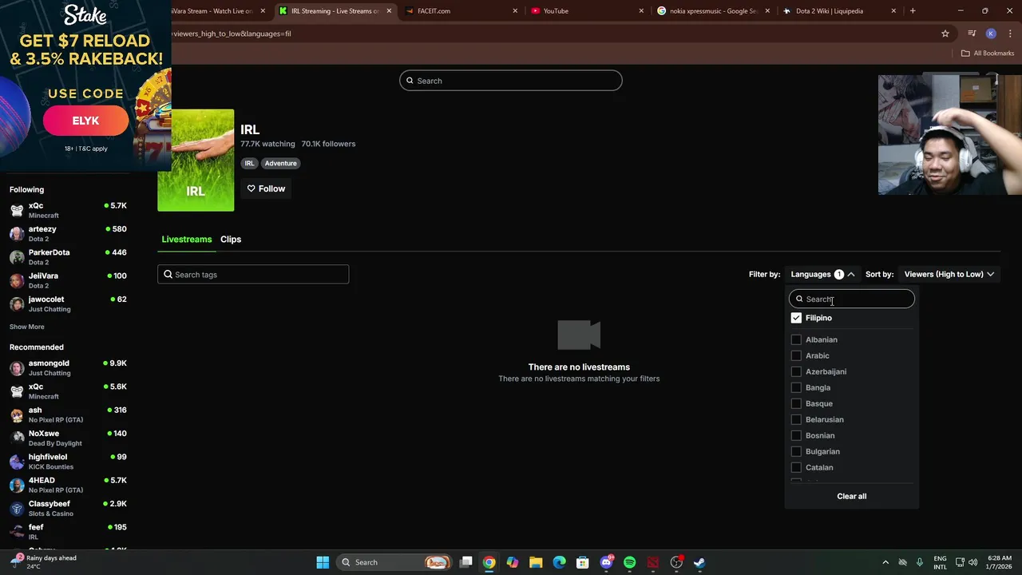1022x575 pixels.
Task: Uncheck the Filipino language checkbox
Action: (x=796, y=318)
